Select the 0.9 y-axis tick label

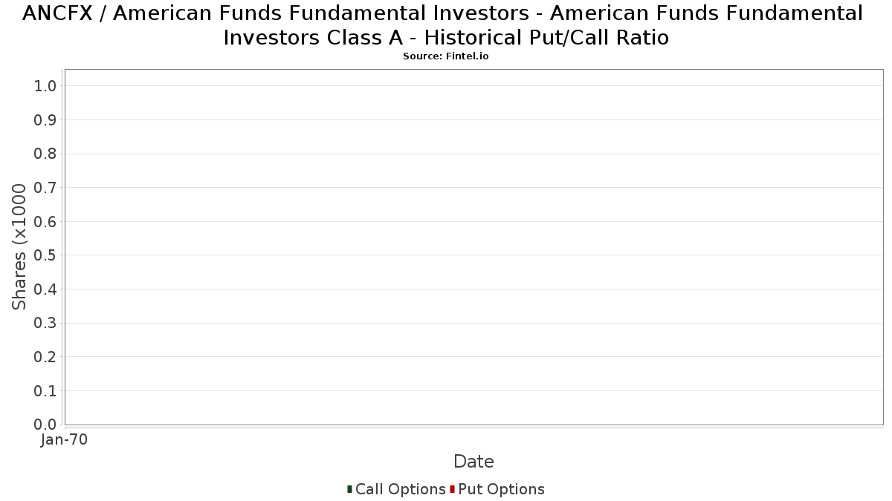[45, 120]
